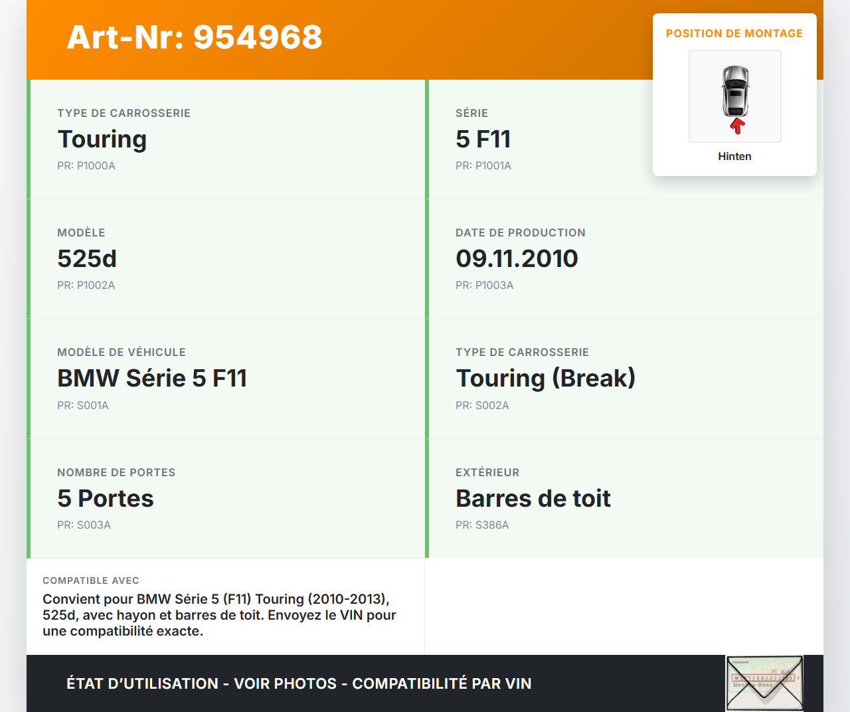Click the PR: P1000A code
The height and width of the screenshot is (712, 850).
point(86,165)
